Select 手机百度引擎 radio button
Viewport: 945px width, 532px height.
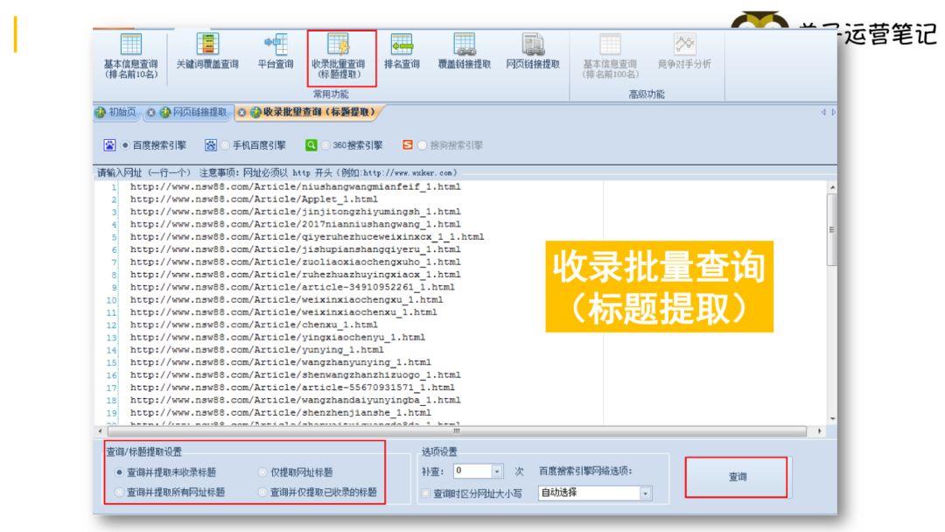226,145
